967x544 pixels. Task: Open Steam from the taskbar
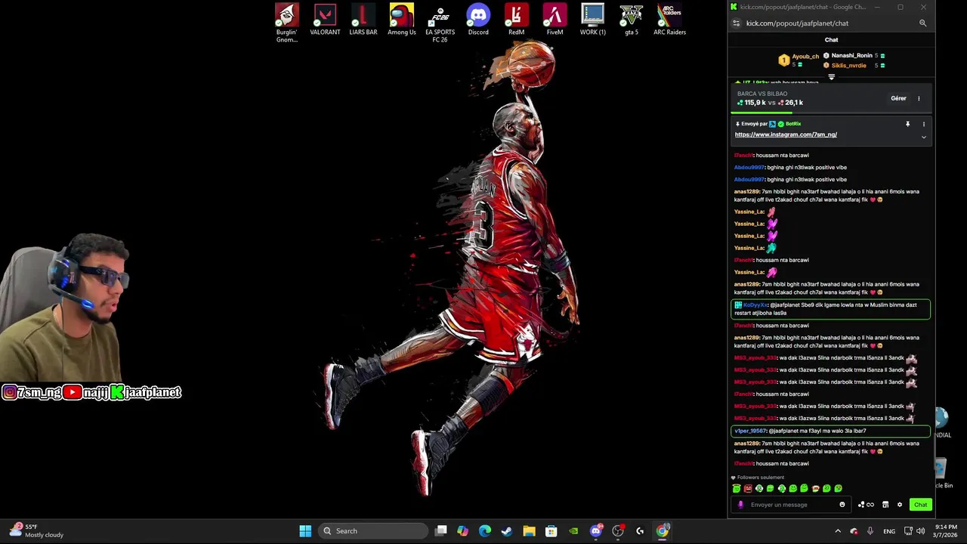tap(507, 531)
